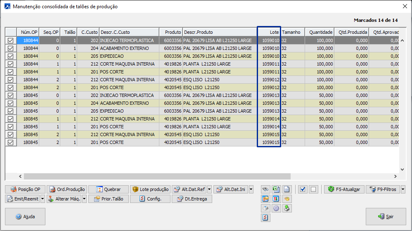Uncheck the first row INJECAO TERMOPLASTICA checkbox
Viewport: 412px width, 231px height.
(11, 40)
